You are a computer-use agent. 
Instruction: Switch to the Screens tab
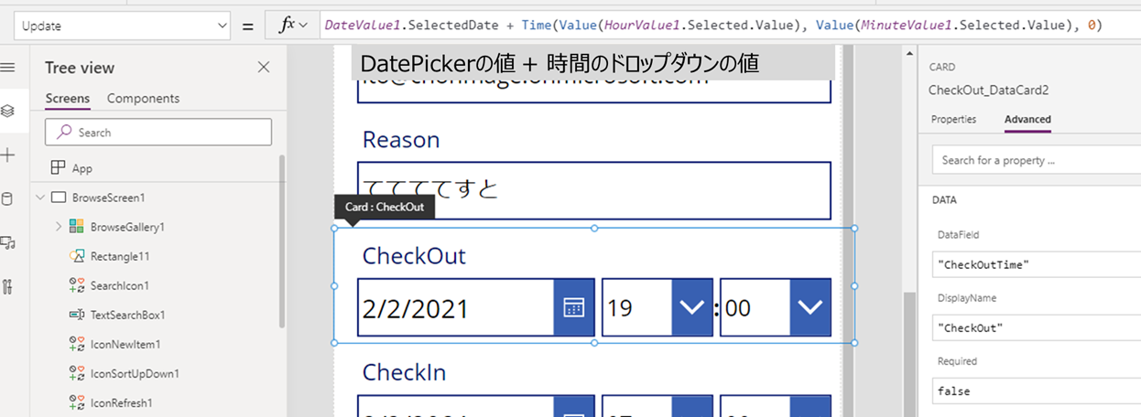(68, 99)
